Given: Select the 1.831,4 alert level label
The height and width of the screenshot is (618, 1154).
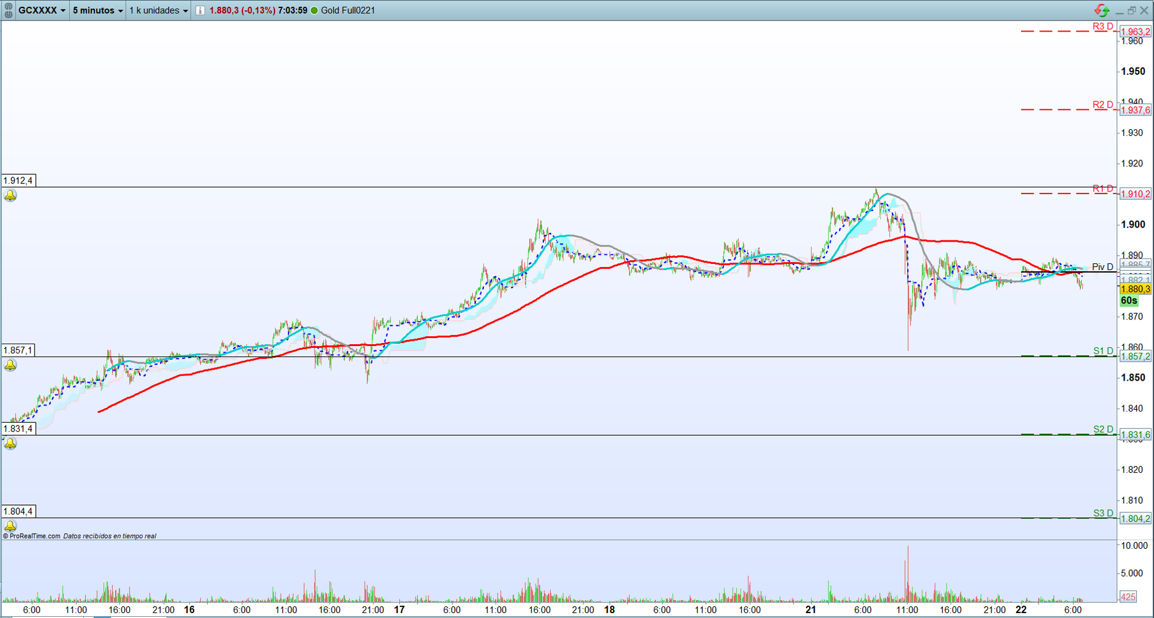Looking at the screenshot, I should [x=19, y=429].
